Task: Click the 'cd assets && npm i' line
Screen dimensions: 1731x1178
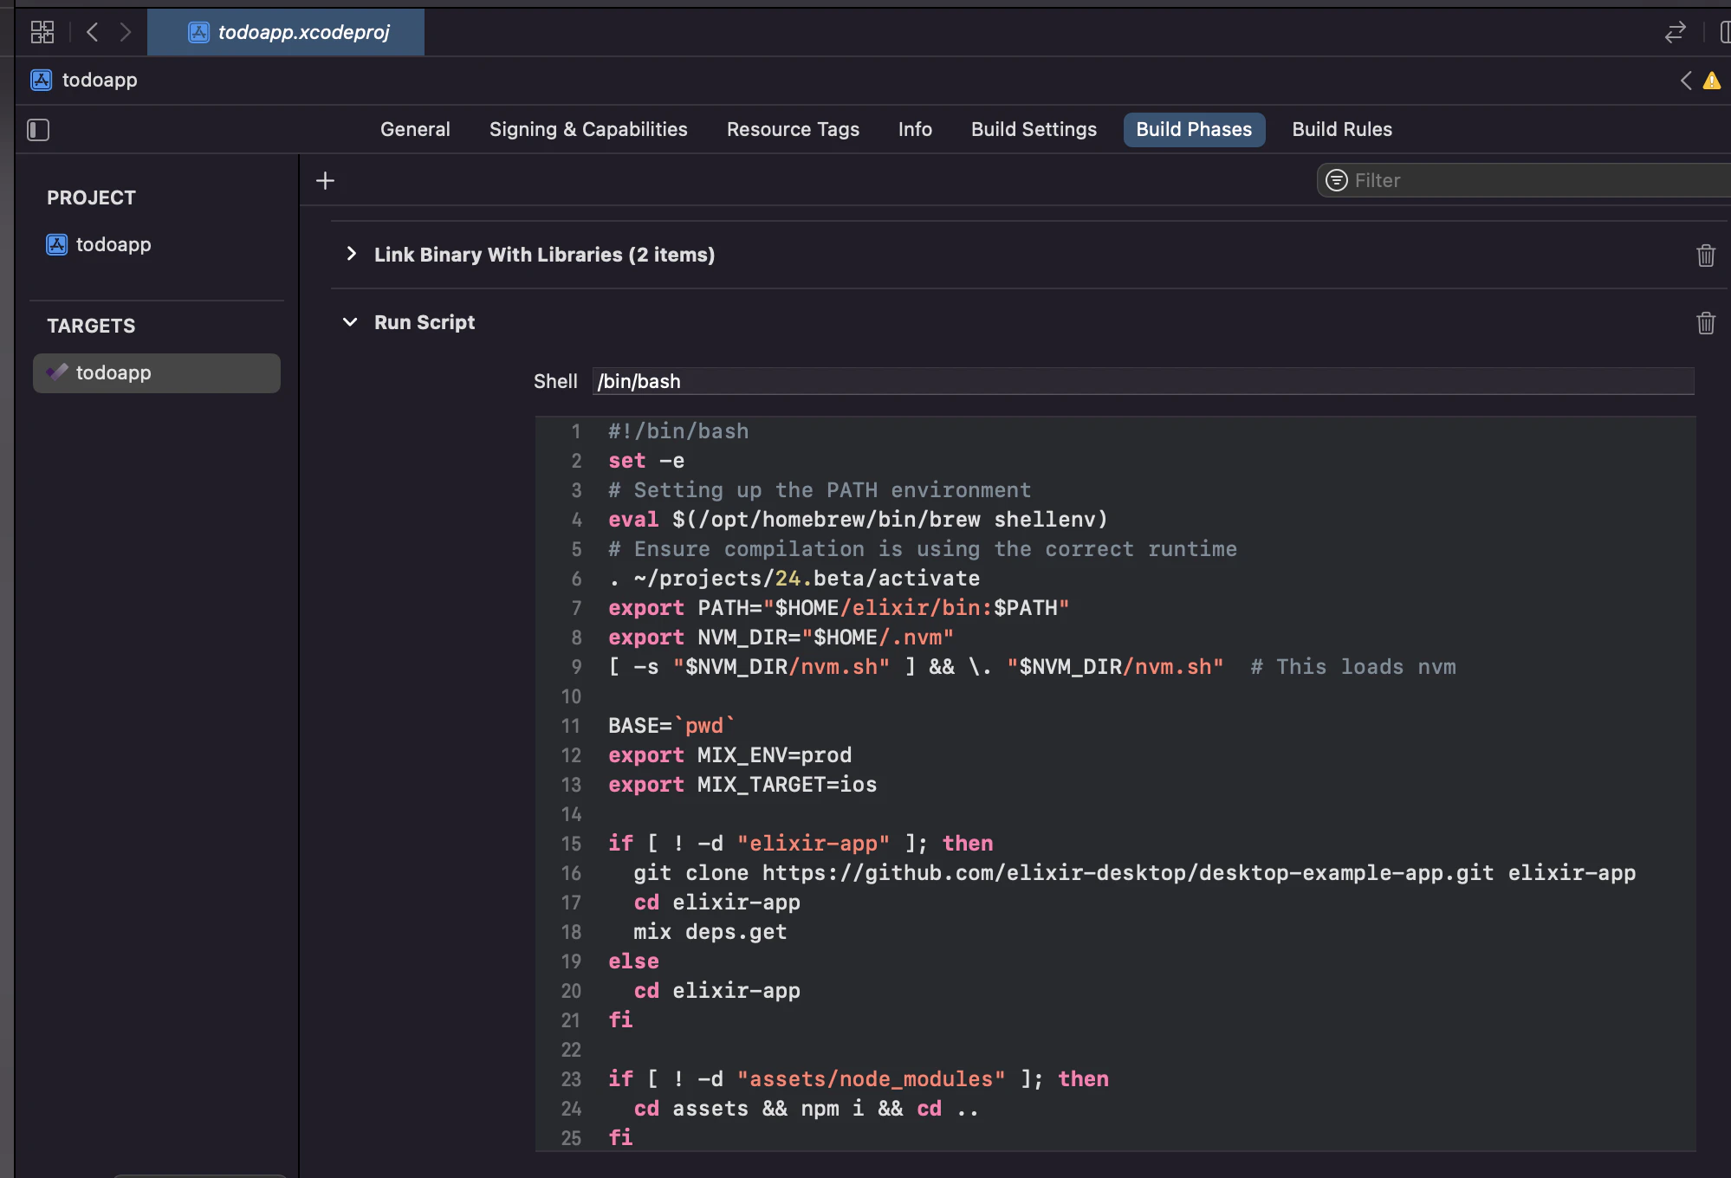Action: (807, 1109)
